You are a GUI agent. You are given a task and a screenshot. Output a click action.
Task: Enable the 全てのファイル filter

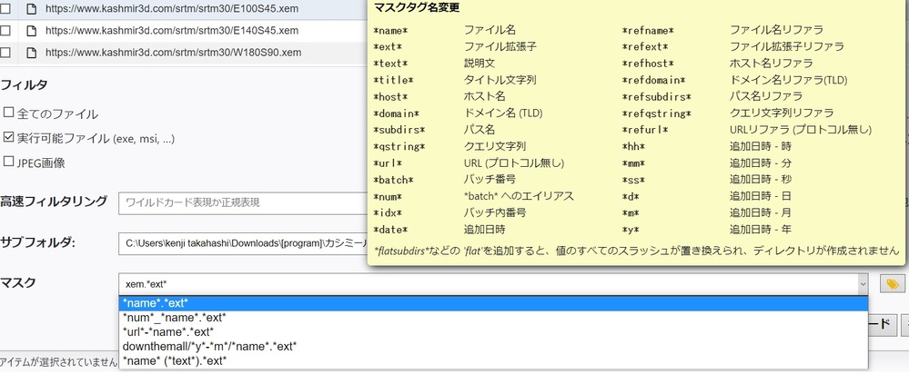(x=8, y=113)
